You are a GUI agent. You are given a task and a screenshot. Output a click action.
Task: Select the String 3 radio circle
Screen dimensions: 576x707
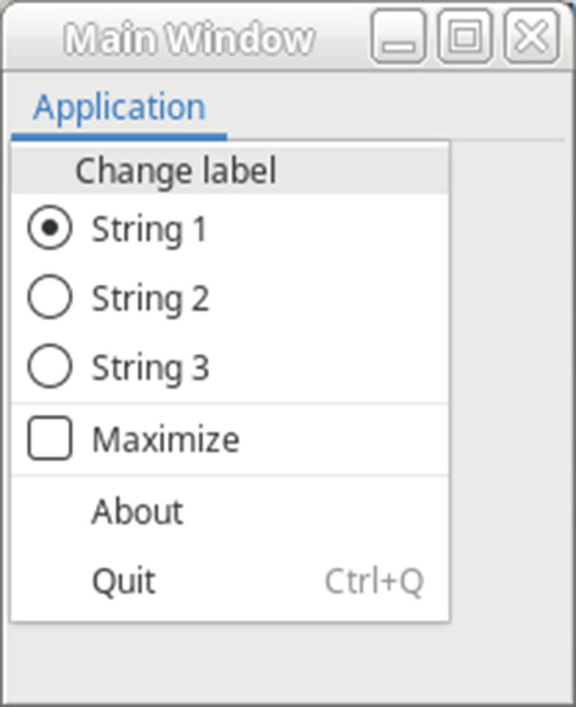(x=50, y=367)
